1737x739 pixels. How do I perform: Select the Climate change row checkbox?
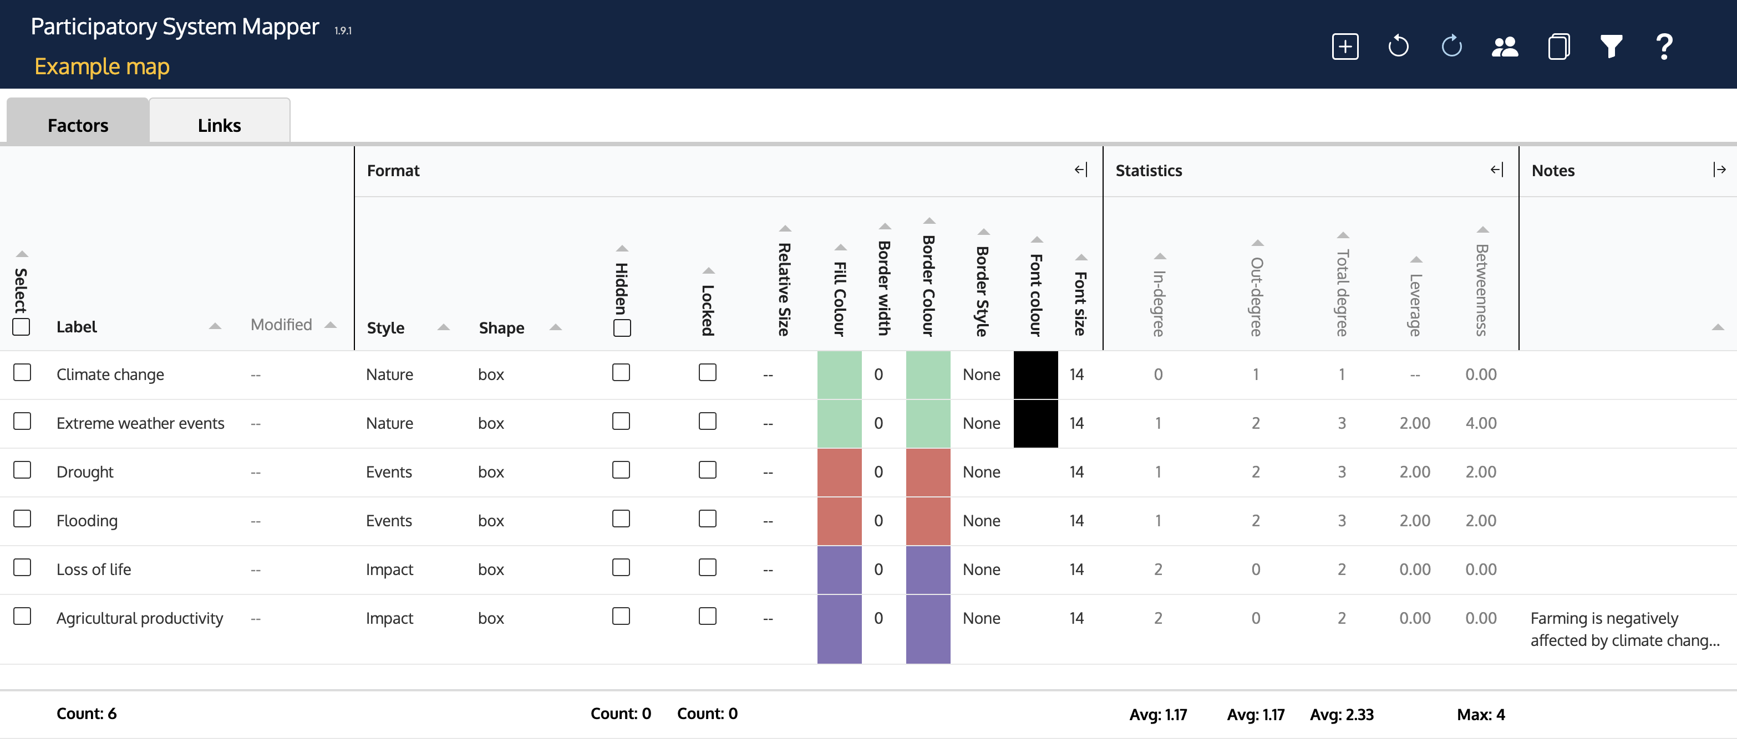point(22,372)
